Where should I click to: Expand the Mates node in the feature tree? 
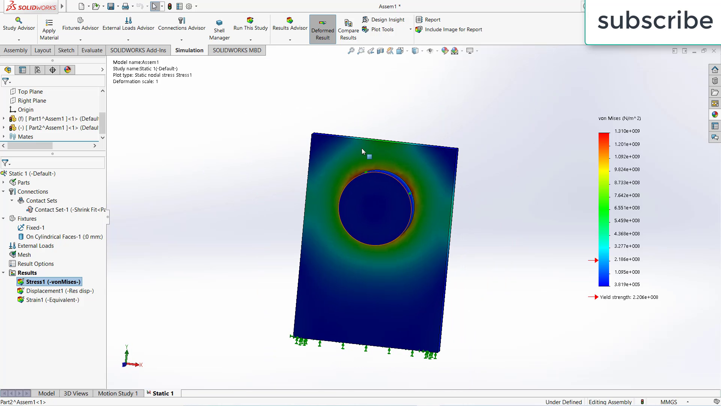tap(3, 136)
